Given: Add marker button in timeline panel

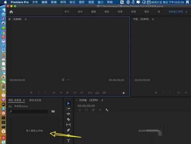Looking at the screenshot, I should [100, 110].
